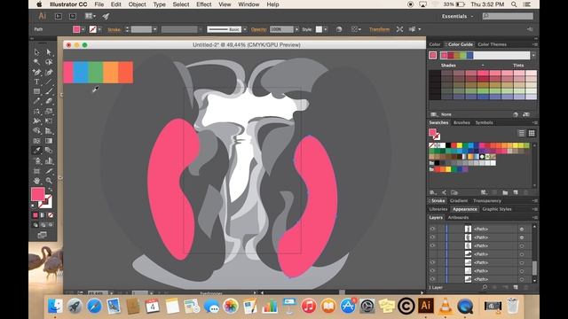Viewport: 568px width, 319px height.
Task: Open iTunes from the Dock
Action: click(x=309, y=306)
